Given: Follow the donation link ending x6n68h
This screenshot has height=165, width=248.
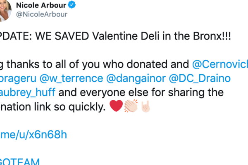Looking at the screenshot, I should tap(33, 134).
